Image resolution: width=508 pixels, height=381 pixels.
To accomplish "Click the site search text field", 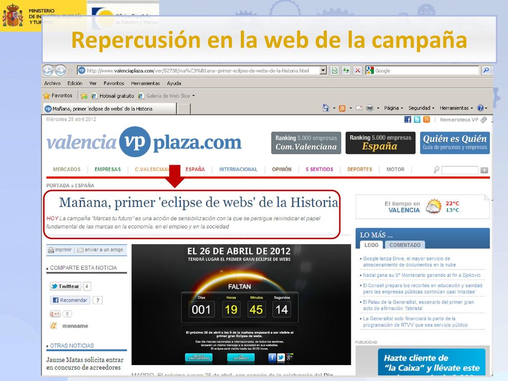I will click(460, 170).
